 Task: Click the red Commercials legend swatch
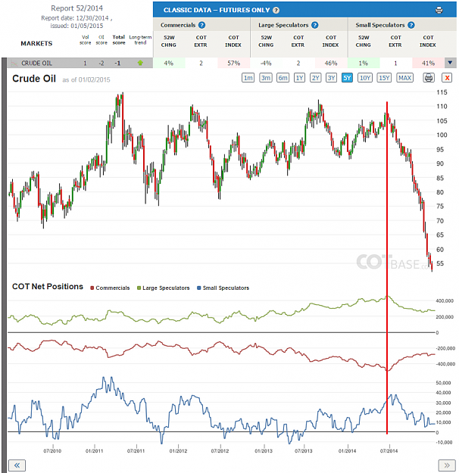tap(92, 288)
